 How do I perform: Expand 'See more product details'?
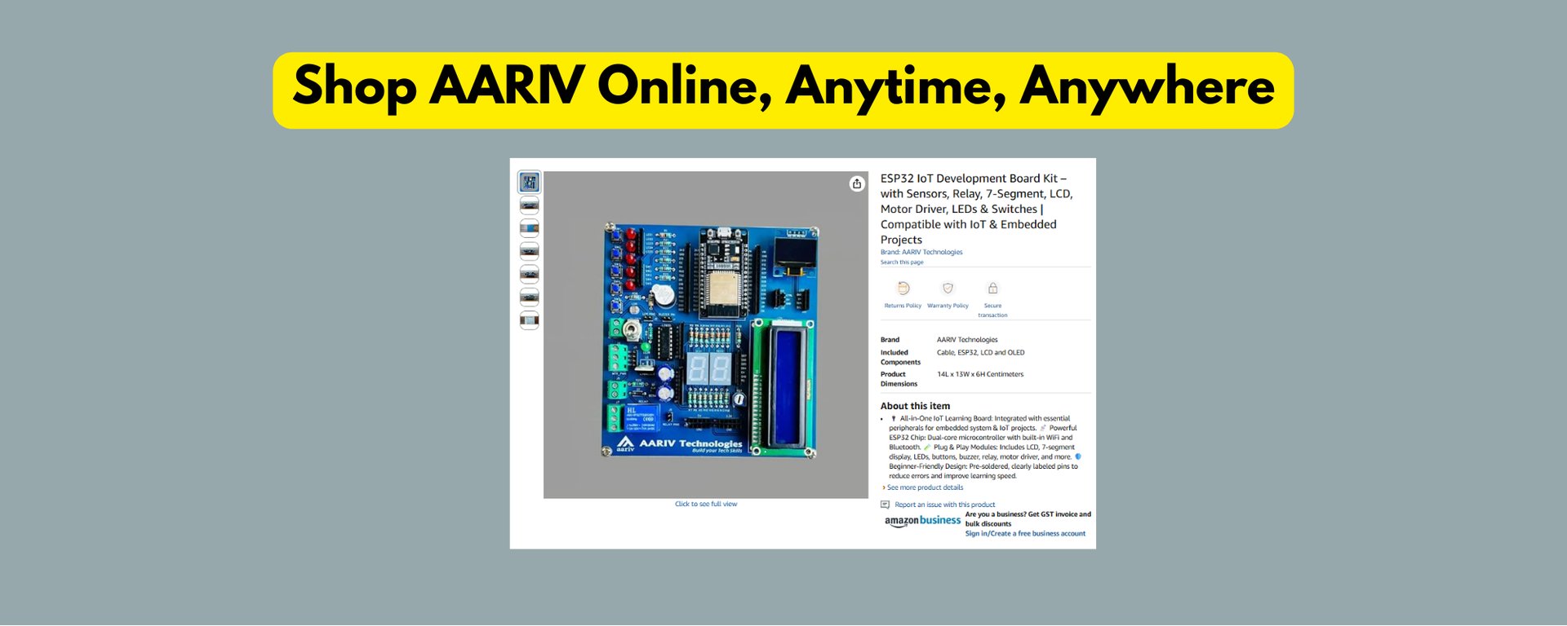coord(925,487)
